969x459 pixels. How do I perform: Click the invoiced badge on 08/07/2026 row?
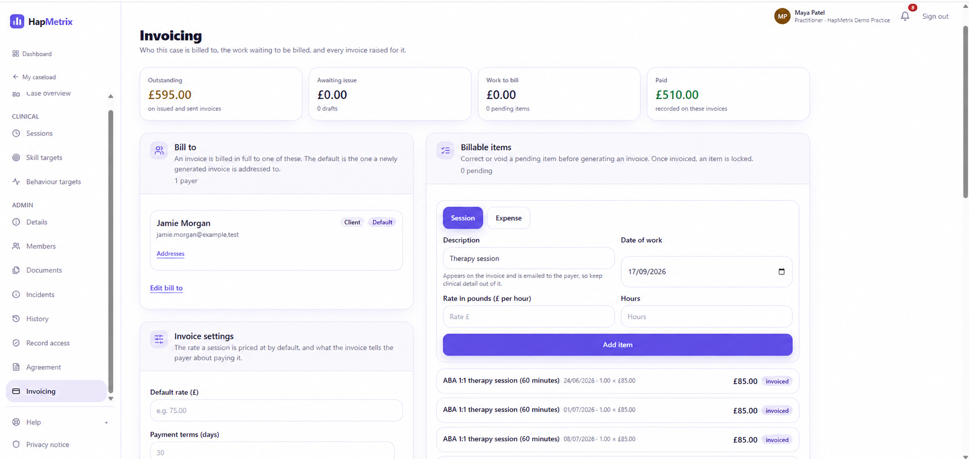[777, 440]
